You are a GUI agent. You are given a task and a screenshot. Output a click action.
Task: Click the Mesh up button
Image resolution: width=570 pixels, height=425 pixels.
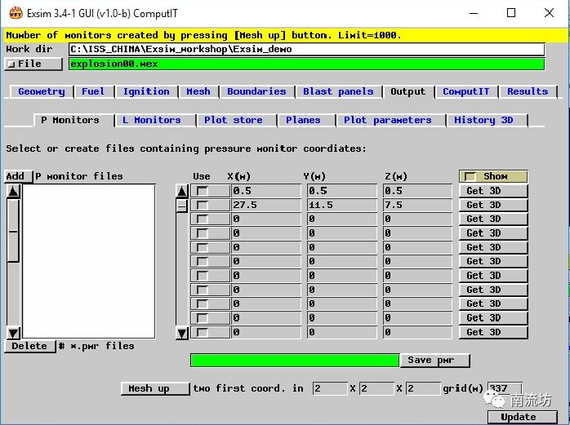pyautogui.click(x=149, y=388)
